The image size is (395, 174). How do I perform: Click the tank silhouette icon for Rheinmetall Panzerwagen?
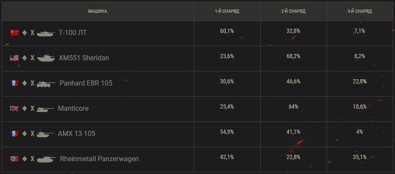pyautogui.click(x=46, y=159)
